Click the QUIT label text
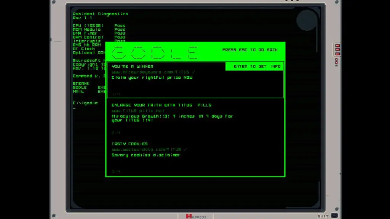Screen dimensions: 390x219 point(323,216)
